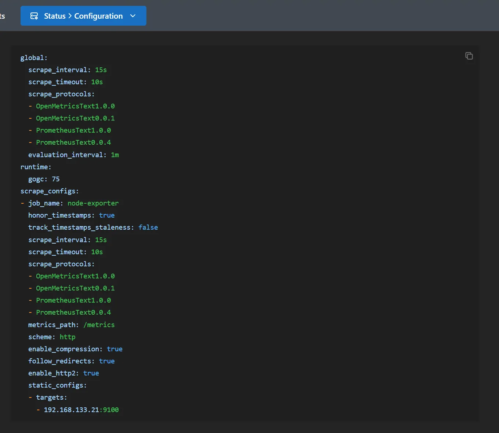Open the Status > Configuration menu label
Viewport: 499px width, 433px height.
(83, 16)
